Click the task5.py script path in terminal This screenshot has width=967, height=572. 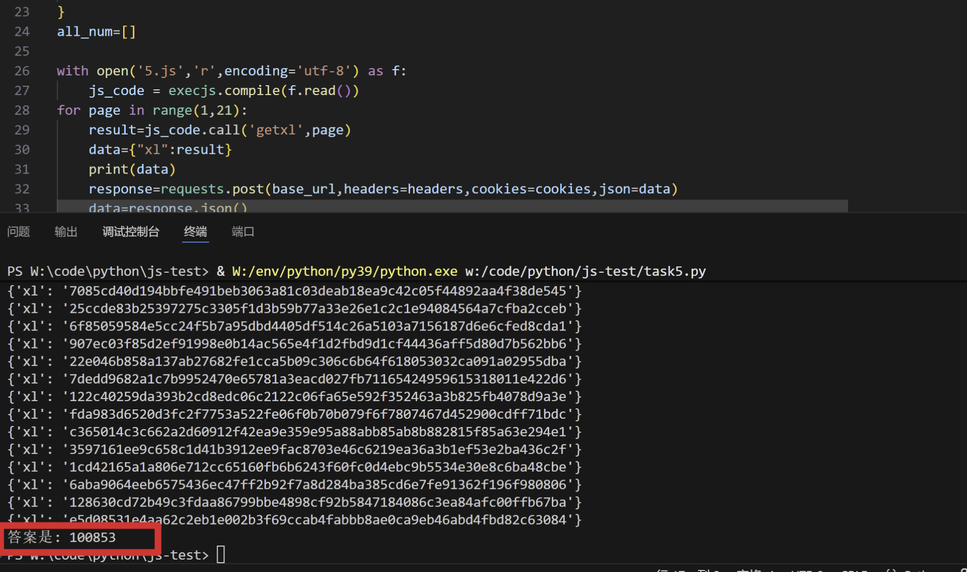[585, 272]
